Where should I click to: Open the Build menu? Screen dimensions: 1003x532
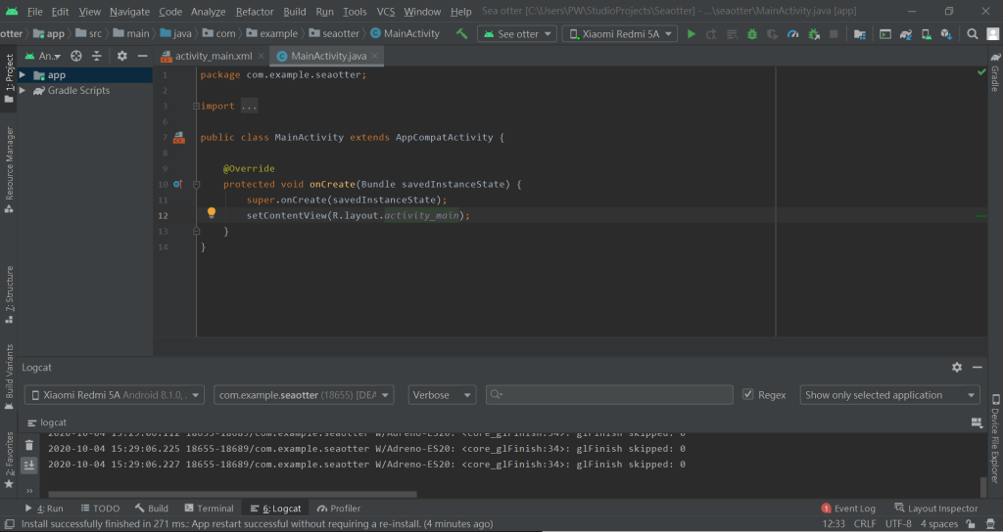[294, 12]
